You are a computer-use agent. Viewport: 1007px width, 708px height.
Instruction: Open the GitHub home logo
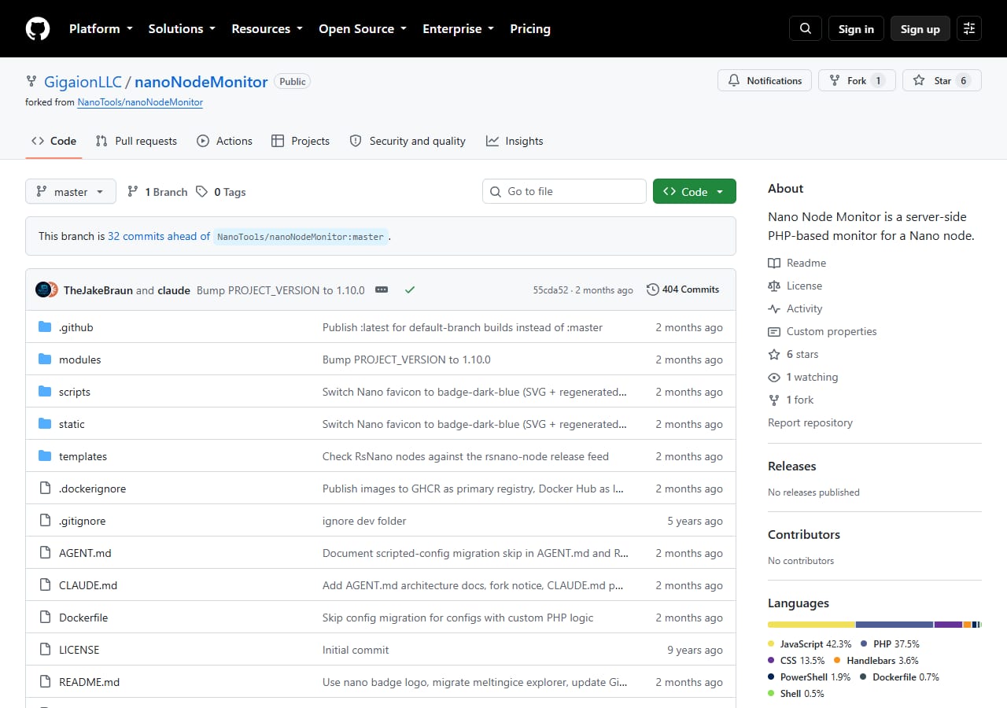coord(38,29)
